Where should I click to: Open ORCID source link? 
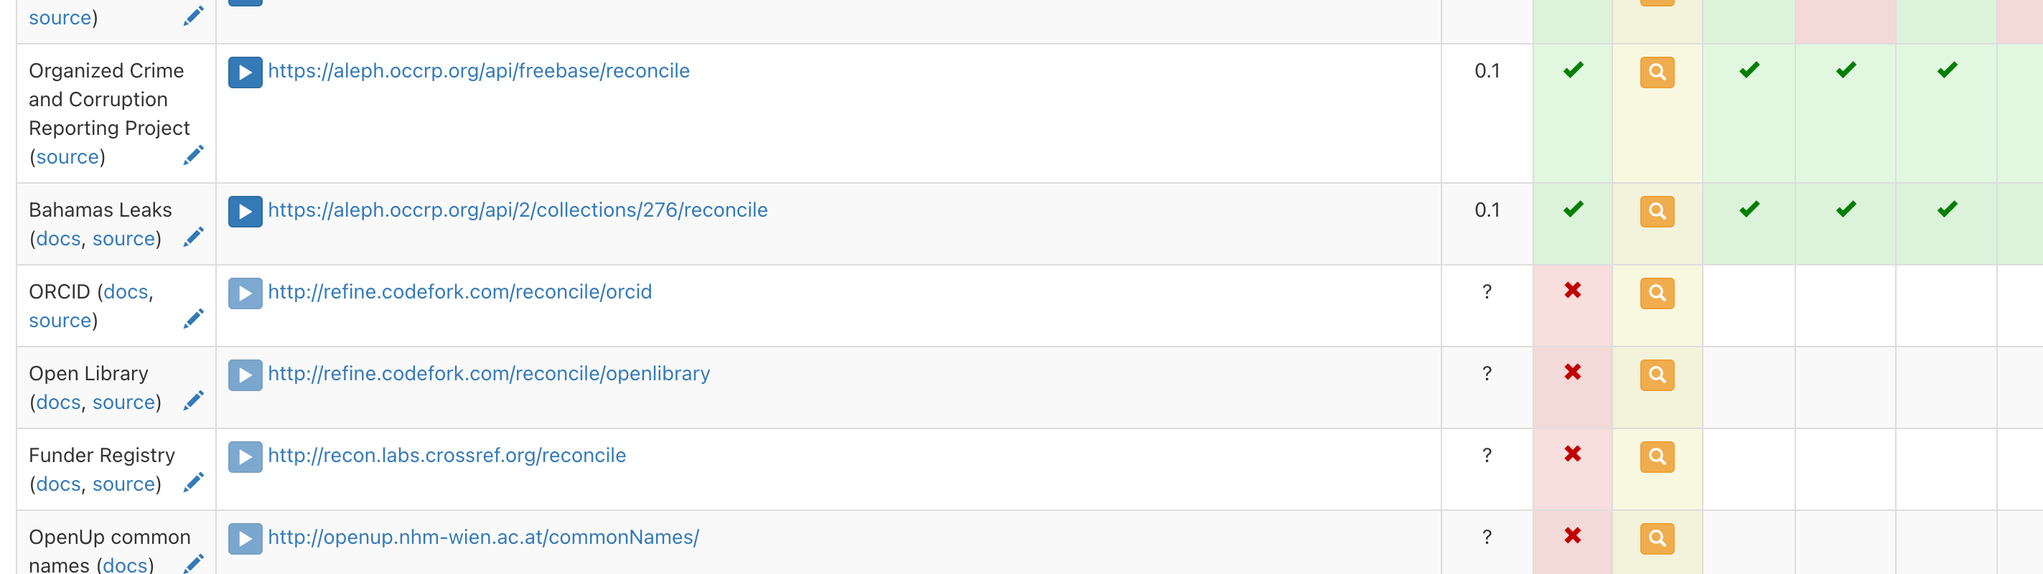60,320
